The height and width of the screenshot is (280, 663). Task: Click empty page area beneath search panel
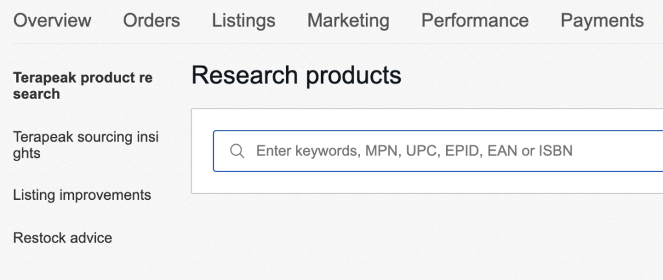pos(427,237)
